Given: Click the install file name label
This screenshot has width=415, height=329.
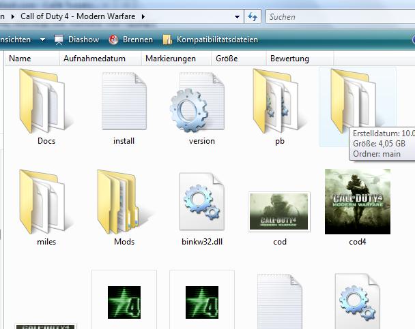Looking at the screenshot, I should click(x=124, y=141).
